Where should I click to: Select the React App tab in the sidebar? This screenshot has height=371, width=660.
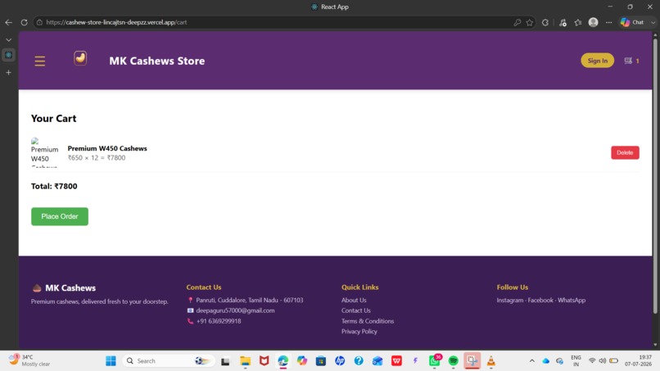tap(8, 55)
